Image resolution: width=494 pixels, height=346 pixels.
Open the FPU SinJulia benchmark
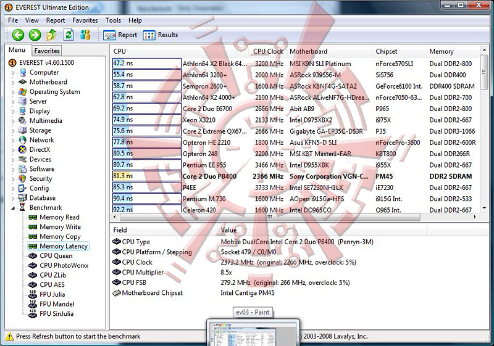(56, 314)
